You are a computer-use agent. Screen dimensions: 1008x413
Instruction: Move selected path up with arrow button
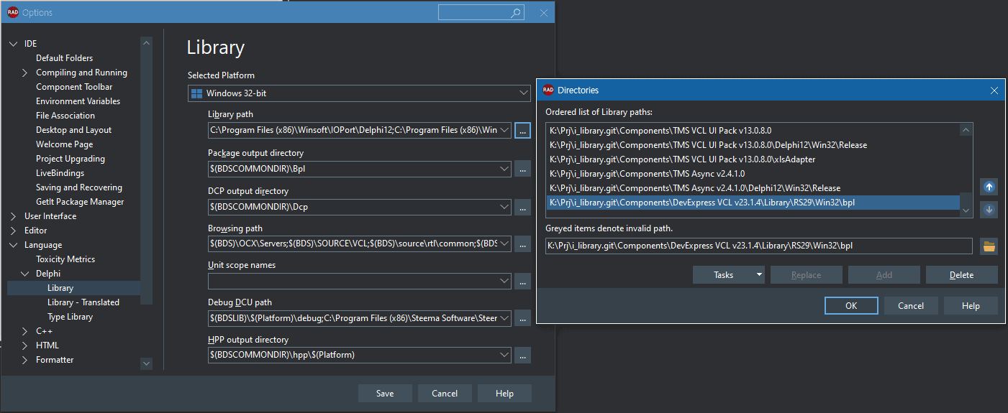[989, 187]
